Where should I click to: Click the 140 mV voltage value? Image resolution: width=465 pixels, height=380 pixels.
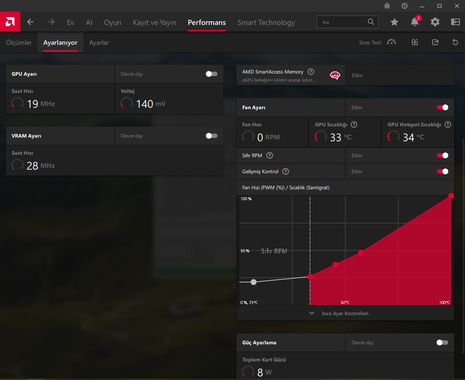pos(151,104)
